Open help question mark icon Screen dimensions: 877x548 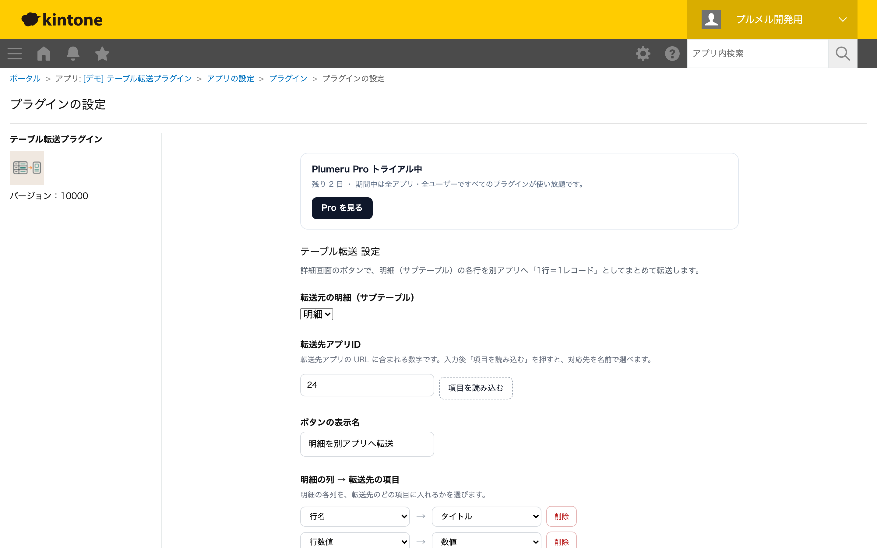[x=672, y=54]
